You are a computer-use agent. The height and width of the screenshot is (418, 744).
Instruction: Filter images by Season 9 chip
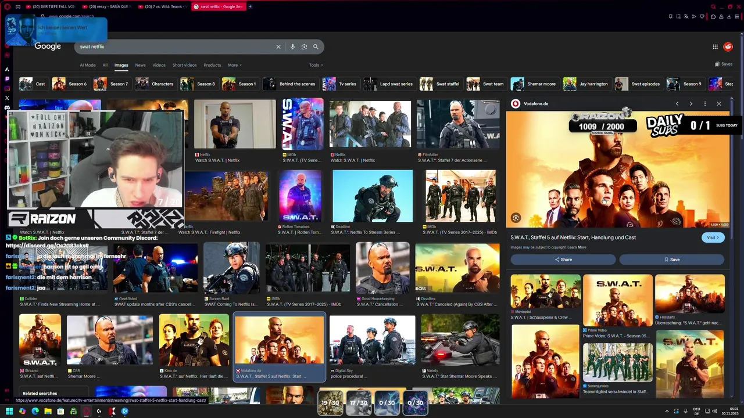coord(685,84)
